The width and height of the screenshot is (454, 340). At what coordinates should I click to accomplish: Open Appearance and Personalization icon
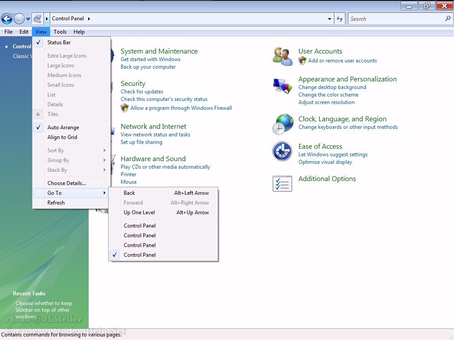282,85
